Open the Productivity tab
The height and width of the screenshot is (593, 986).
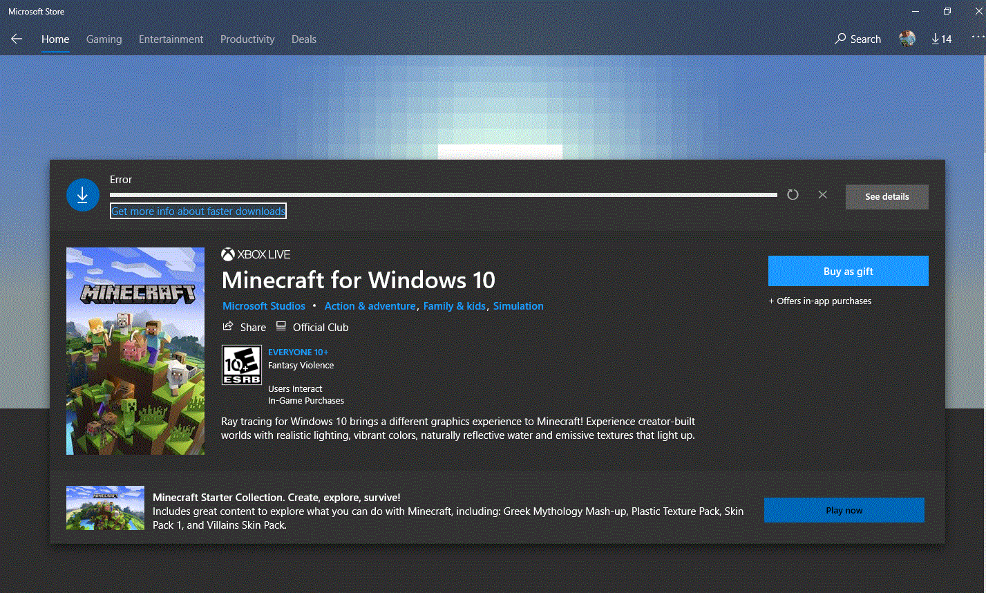(x=247, y=39)
